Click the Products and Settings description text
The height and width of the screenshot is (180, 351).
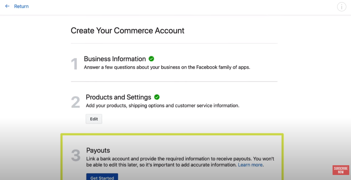click(163, 105)
